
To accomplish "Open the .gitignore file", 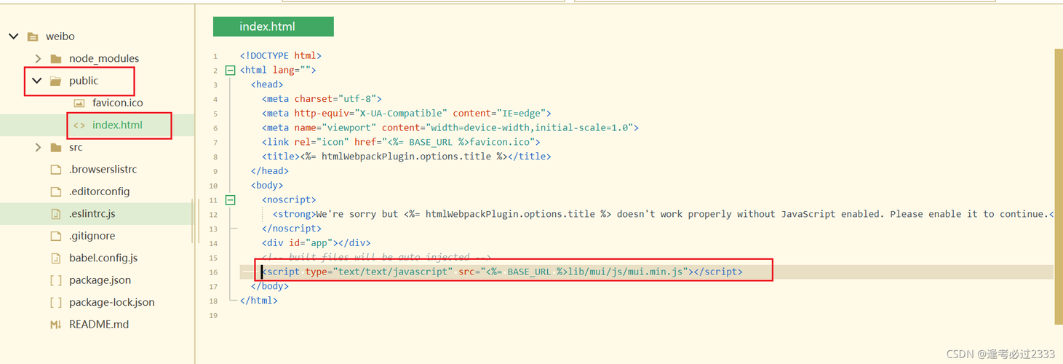I will [x=92, y=236].
